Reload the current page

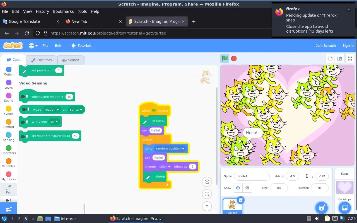click(x=27, y=33)
